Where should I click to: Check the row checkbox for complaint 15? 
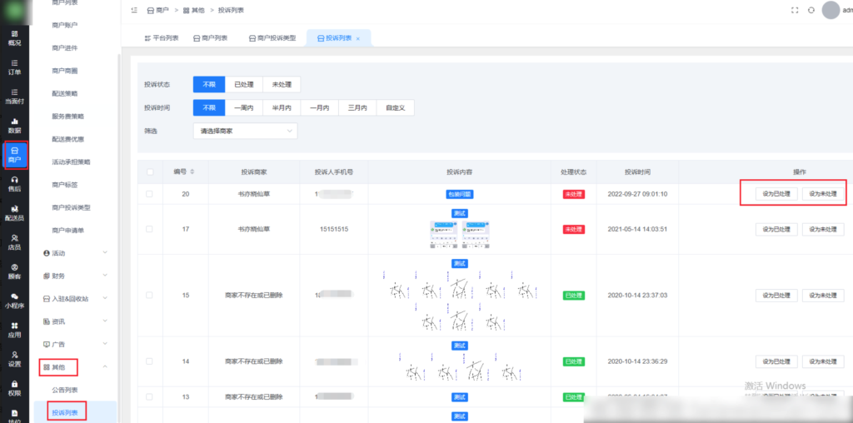click(x=150, y=295)
